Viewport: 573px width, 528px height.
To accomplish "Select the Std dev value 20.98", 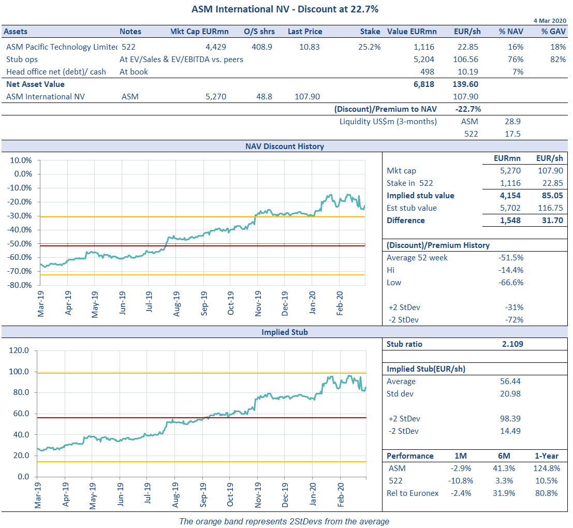I will pyautogui.click(x=510, y=394).
